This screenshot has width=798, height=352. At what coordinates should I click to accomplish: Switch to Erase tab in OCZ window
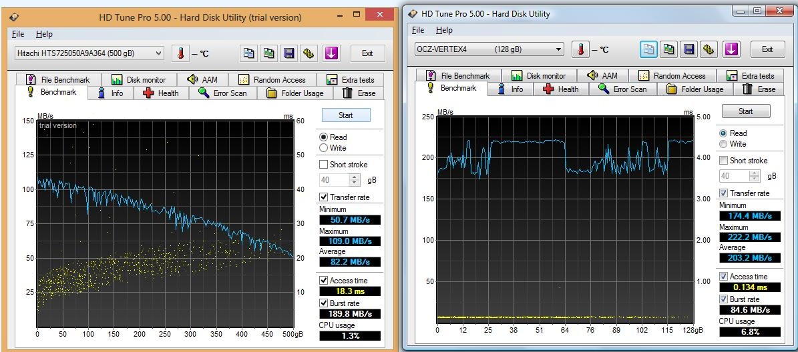coord(759,89)
